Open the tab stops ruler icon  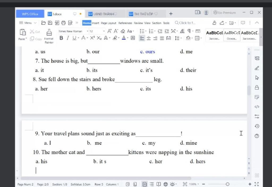coord(198,31)
